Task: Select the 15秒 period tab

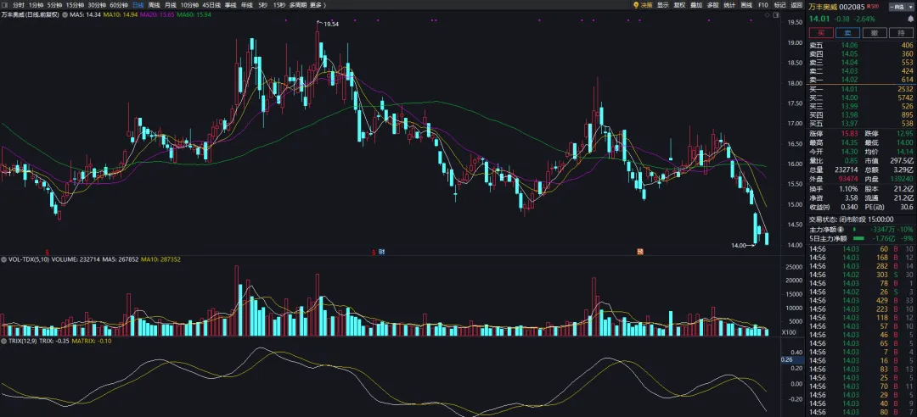Action: point(279,5)
